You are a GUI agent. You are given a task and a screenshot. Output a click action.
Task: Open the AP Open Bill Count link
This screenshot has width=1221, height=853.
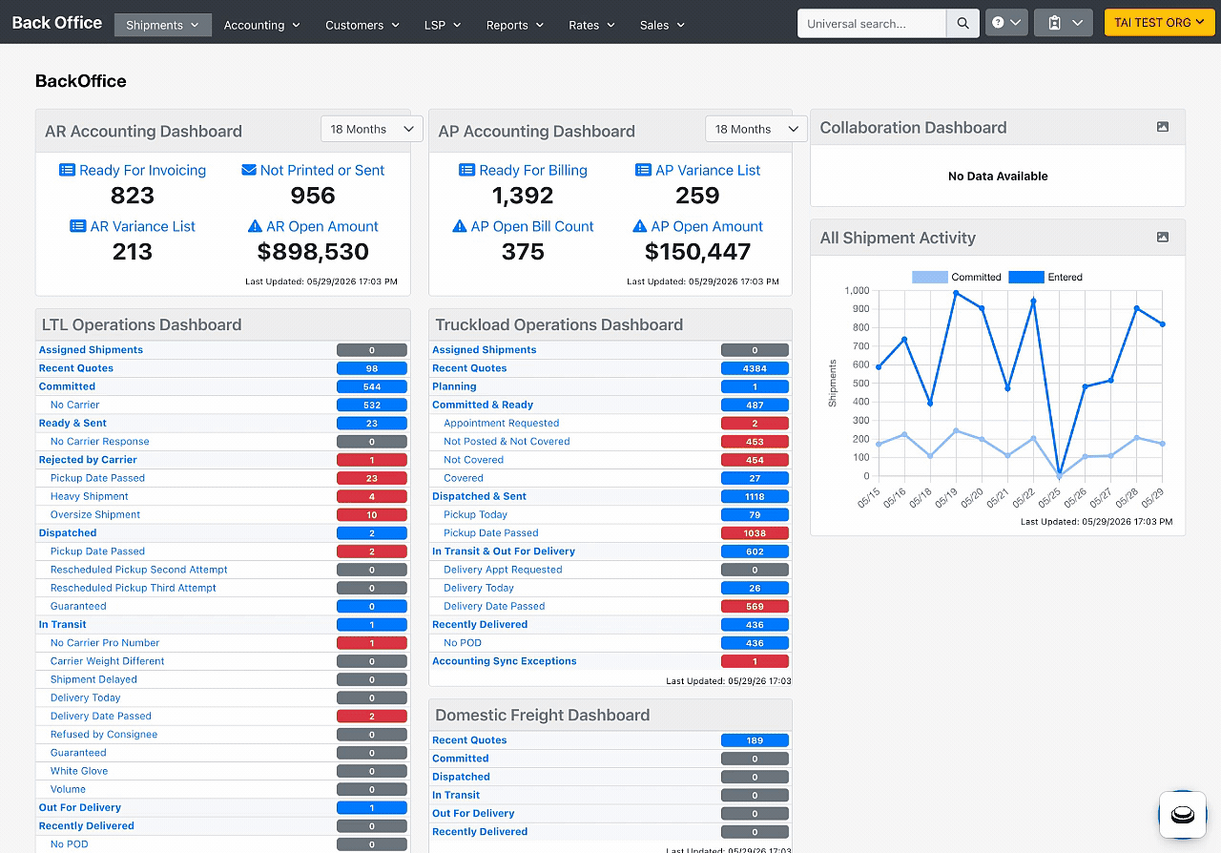point(532,226)
